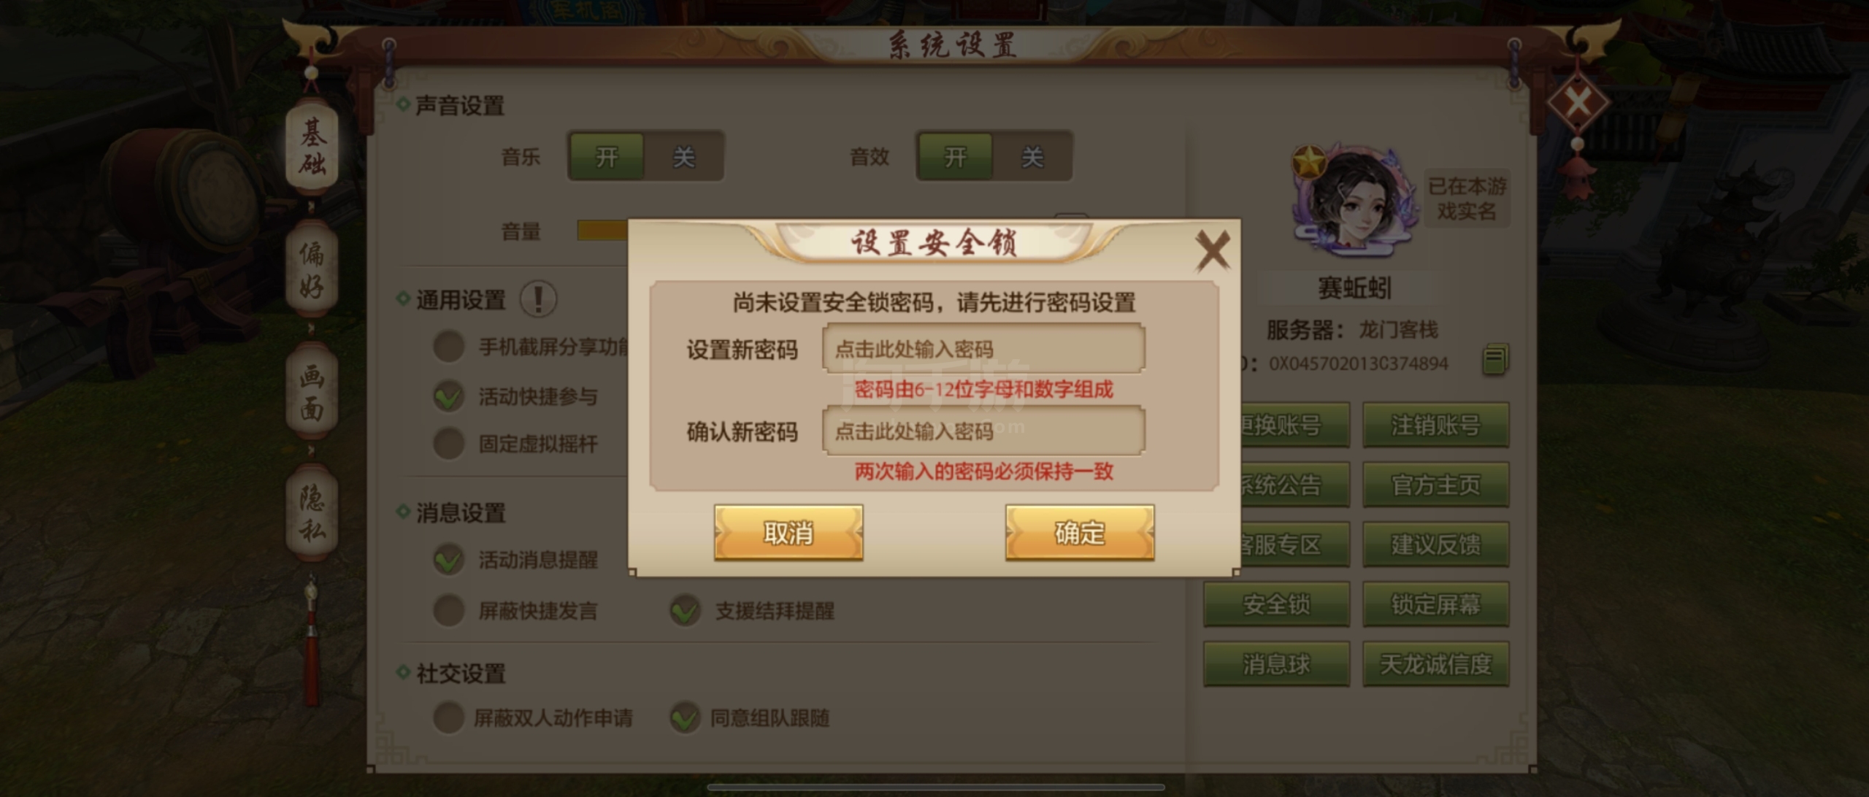
Task: Click the 确认新密码 input field
Action: [x=983, y=431]
